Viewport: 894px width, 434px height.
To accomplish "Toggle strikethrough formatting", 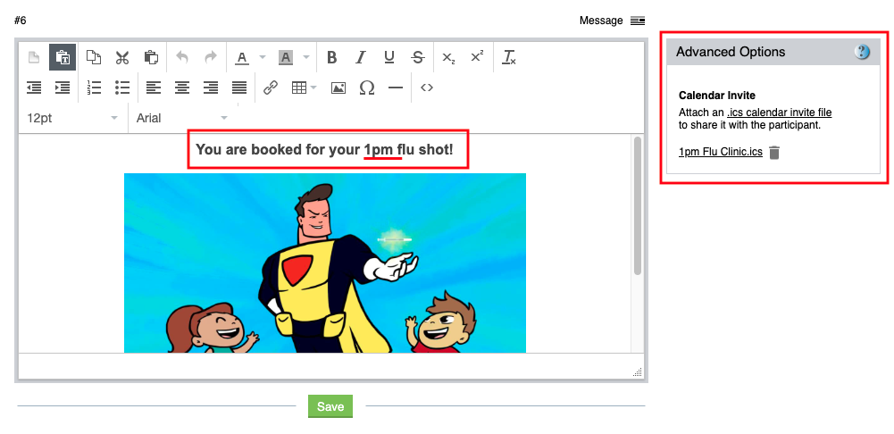I will [418, 58].
